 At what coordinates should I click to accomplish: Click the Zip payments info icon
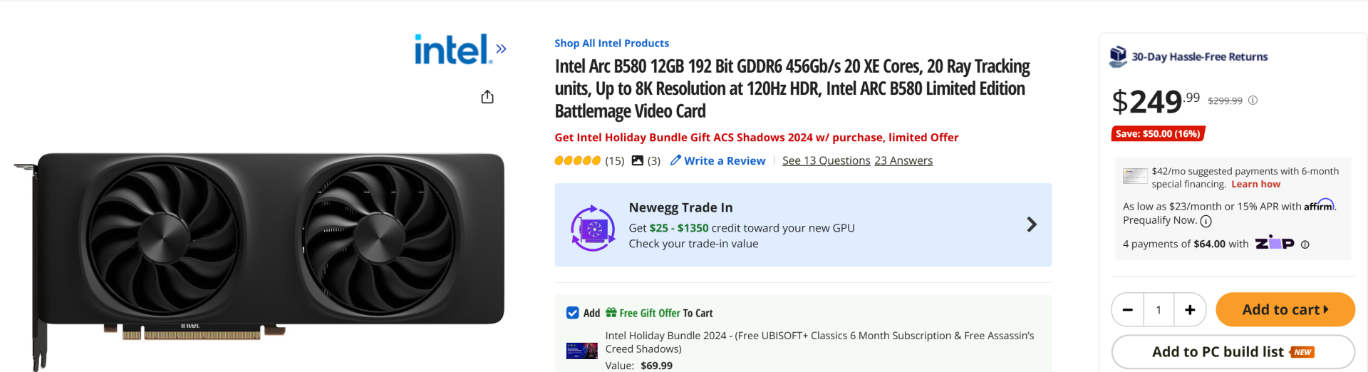pos(1305,244)
